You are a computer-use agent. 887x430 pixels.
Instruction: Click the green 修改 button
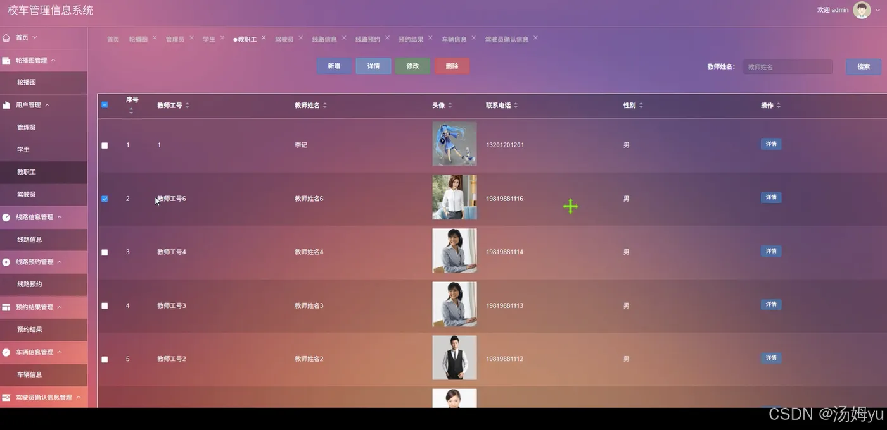412,66
